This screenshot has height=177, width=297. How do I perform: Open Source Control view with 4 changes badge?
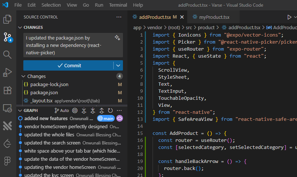click(7, 37)
